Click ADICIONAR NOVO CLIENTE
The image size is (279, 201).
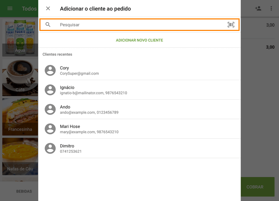tap(139, 40)
